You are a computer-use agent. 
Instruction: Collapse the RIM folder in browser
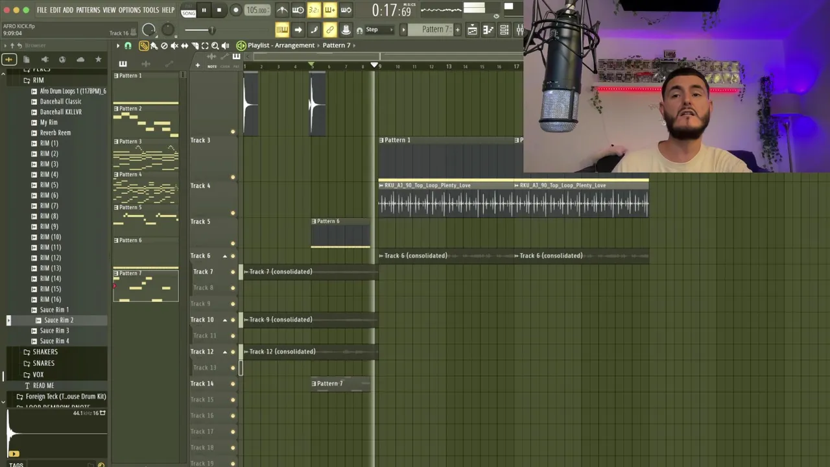coord(38,80)
